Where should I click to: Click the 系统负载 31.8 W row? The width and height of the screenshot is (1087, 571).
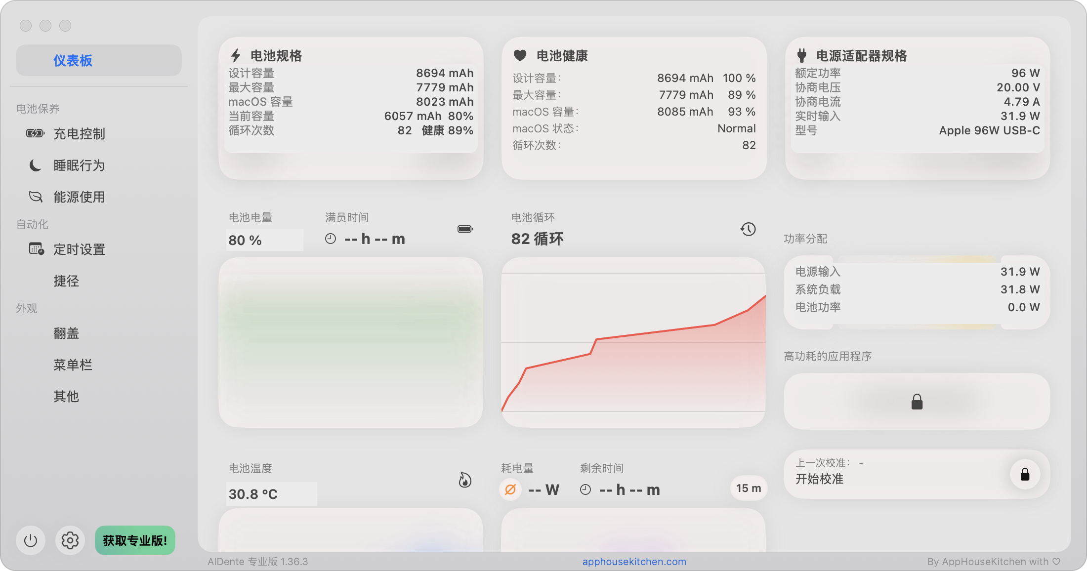pos(917,289)
